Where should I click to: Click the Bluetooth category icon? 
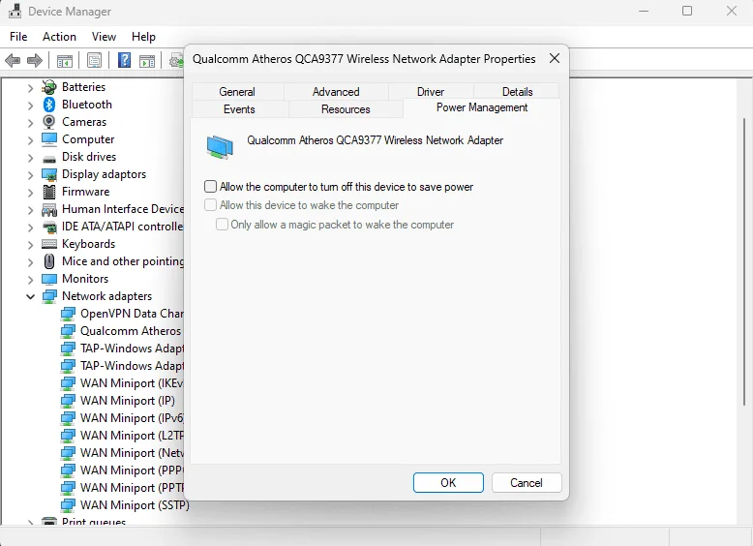[49, 105]
